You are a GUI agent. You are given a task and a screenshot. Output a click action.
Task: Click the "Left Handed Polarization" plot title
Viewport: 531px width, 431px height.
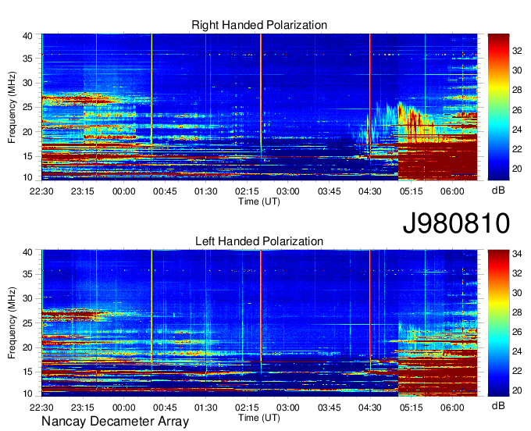tap(259, 241)
